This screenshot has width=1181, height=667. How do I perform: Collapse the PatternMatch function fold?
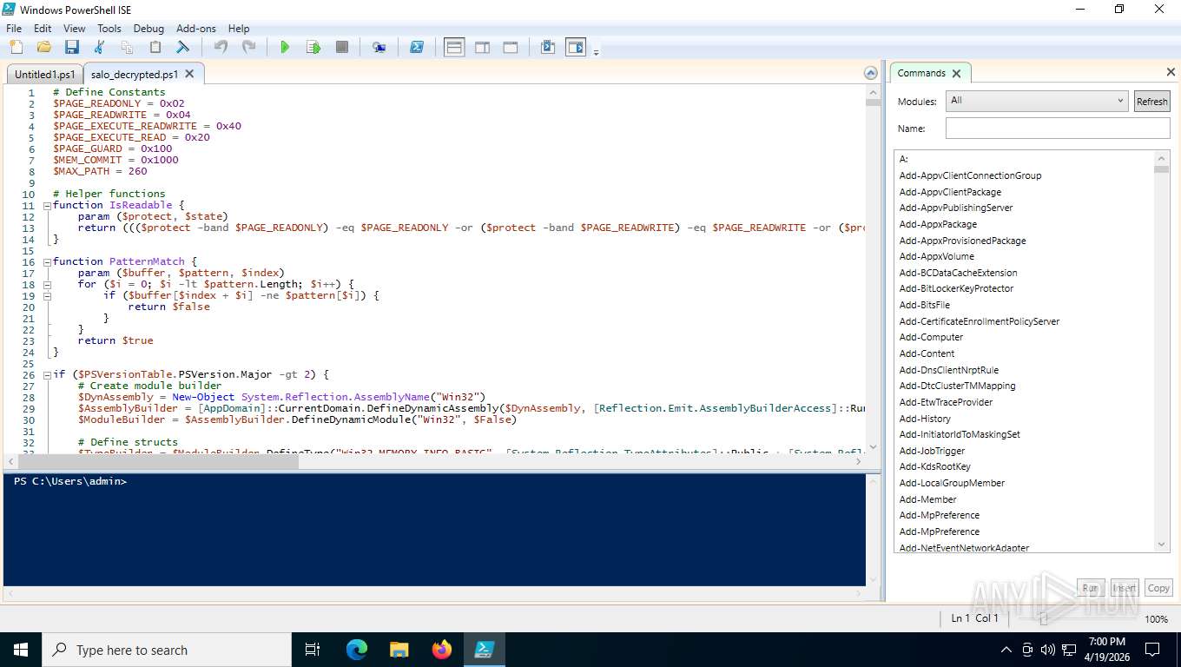[47, 261]
